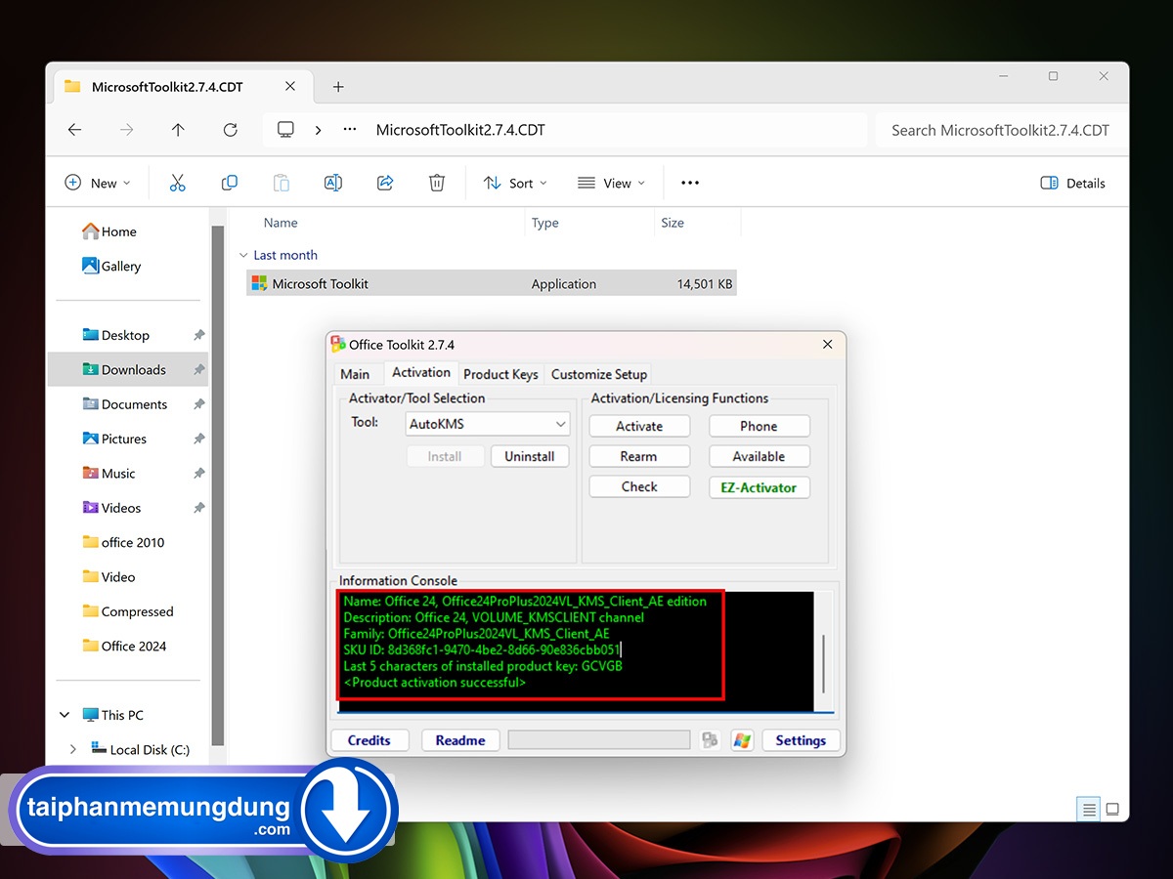Image resolution: width=1173 pixels, height=879 pixels.
Task: Open a new Explorer tab with plus
Action: tap(338, 87)
